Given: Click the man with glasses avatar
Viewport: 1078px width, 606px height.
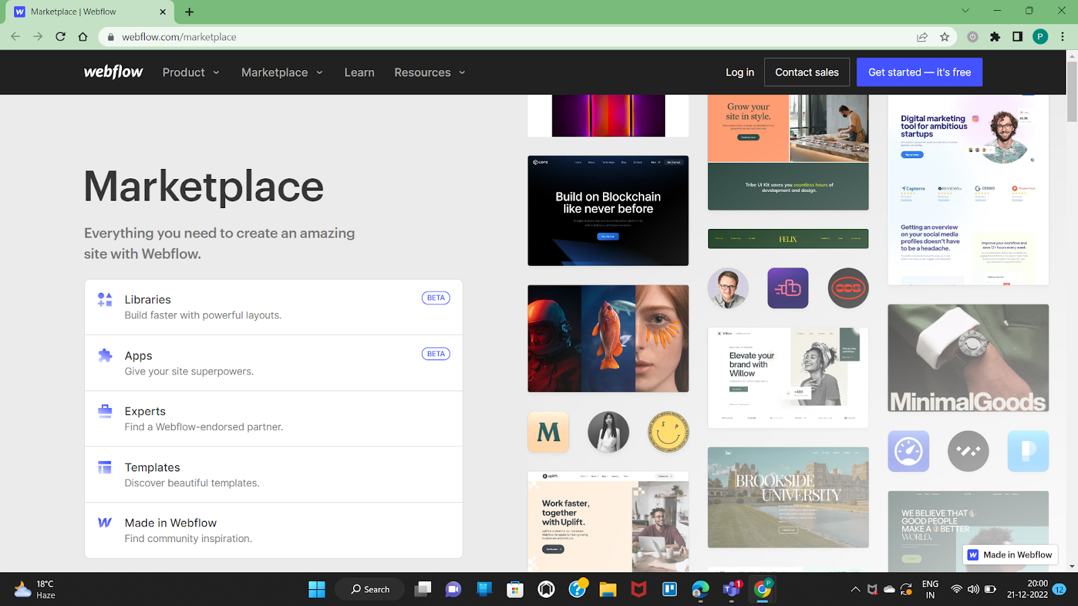Looking at the screenshot, I should point(728,288).
